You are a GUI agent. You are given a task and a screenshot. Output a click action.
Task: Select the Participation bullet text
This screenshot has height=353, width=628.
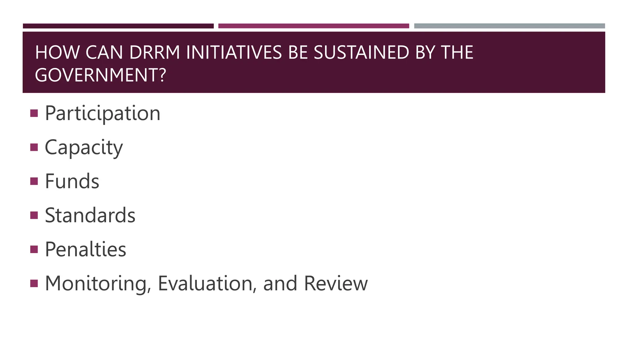[x=103, y=113]
